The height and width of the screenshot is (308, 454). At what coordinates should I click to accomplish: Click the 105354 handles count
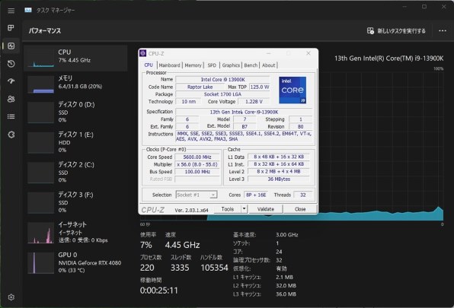(214, 268)
